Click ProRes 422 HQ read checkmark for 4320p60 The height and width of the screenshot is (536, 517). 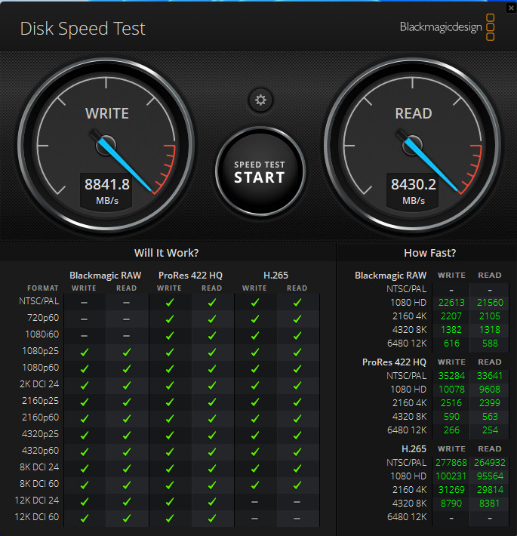pos(212,452)
